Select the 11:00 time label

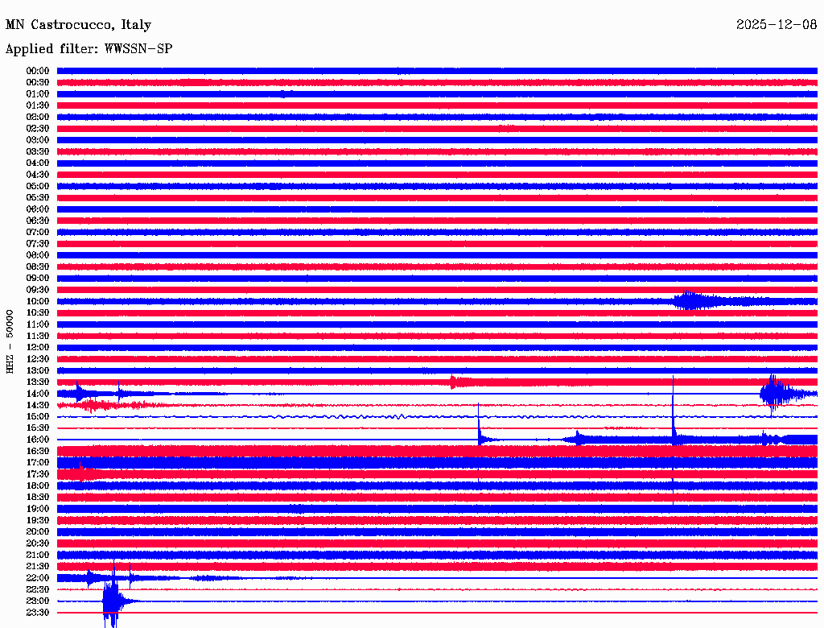[38, 324]
